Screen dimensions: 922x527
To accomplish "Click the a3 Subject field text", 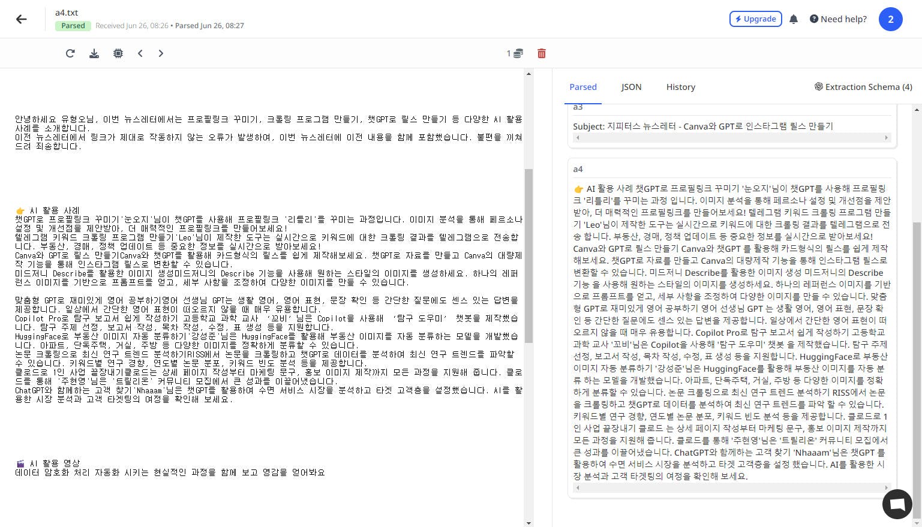I will click(x=703, y=126).
